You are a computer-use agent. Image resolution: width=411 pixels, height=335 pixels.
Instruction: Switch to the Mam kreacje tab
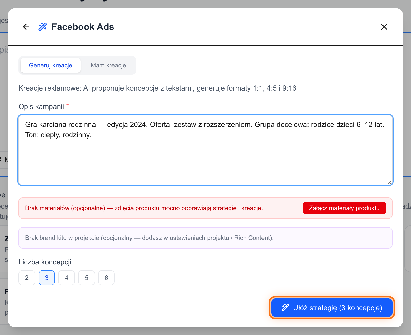point(108,65)
